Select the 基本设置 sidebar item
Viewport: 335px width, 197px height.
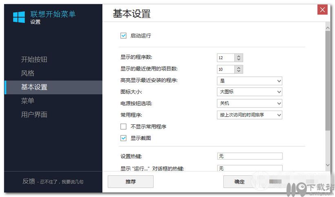pos(53,87)
